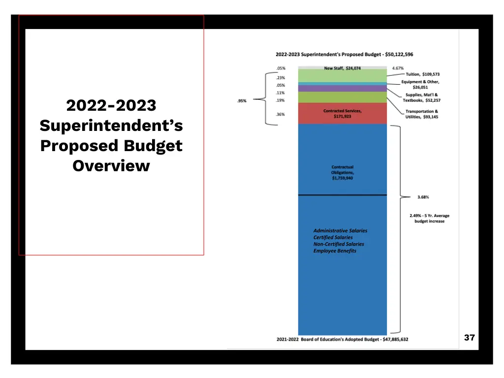The width and height of the screenshot is (504, 378).
Task: Click the 'Equipment & Other, $26,051' label
Action: (x=420, y=85)
